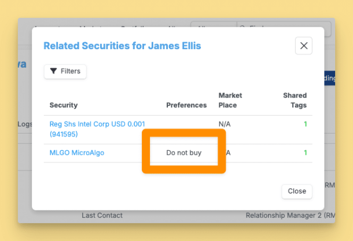
Task: Click shared tags count in Intel row
Action: tap(306, 124)
